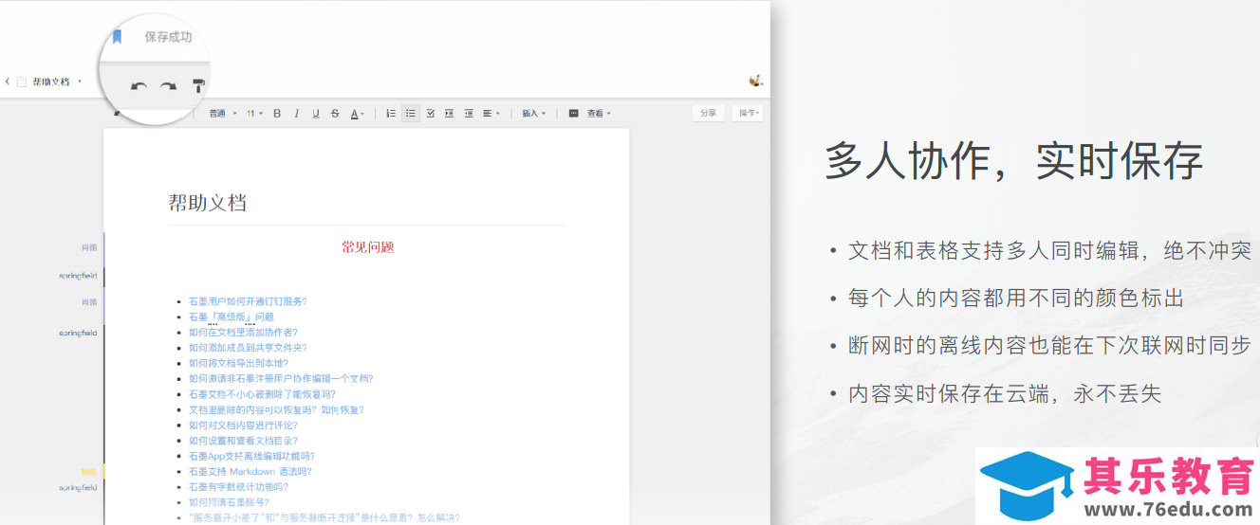This screenshot has width=1260, height=525.
Task: Click the 分享 share button
Action: [708, 113]
